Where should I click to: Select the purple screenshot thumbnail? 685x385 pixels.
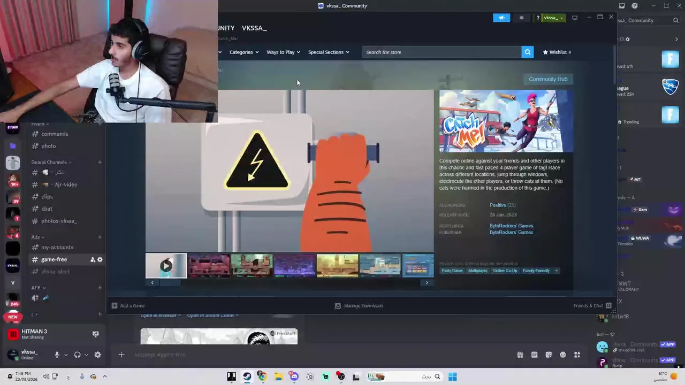pos(294,265)
